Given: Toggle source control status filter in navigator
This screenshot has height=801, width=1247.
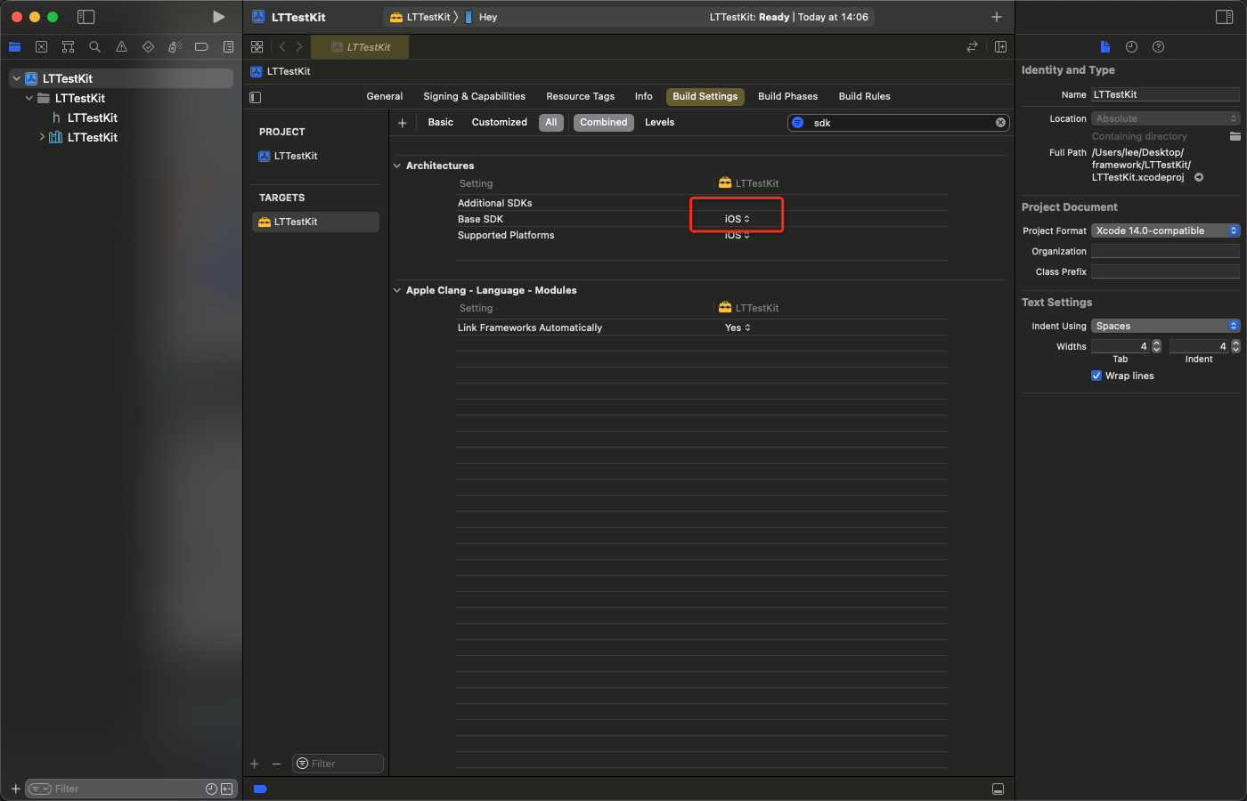Looking at the screenshot, I should [226, 789].
